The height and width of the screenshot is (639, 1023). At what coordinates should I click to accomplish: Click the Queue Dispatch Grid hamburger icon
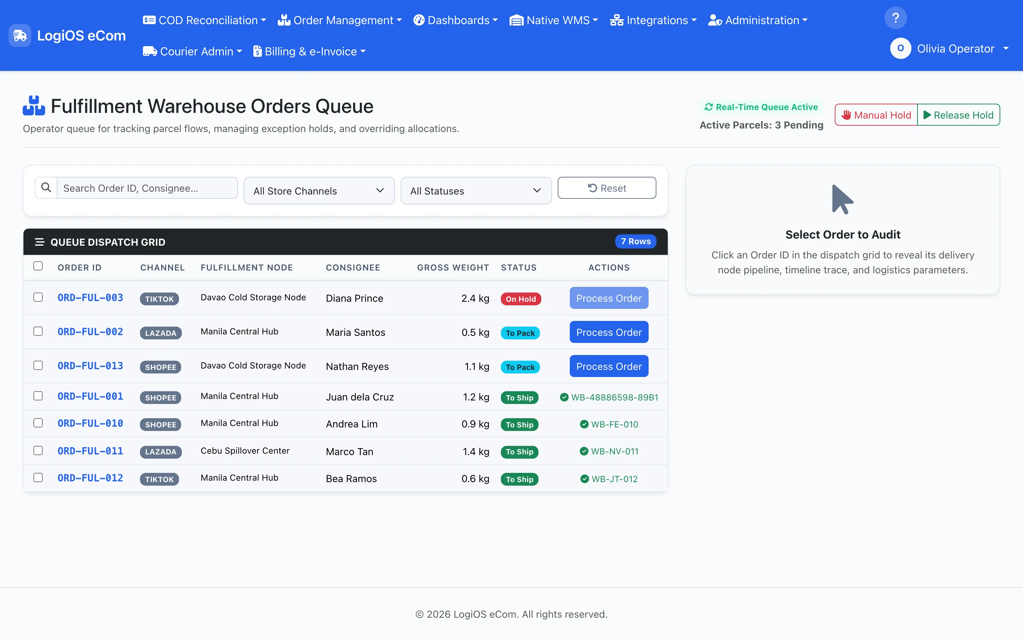pyautogui.click(x=39, y=242)
